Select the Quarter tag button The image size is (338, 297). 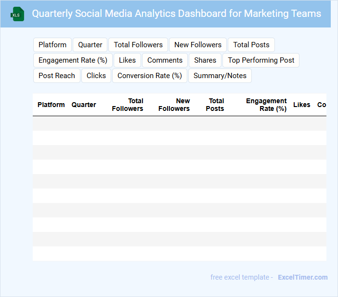coord(90,45)
